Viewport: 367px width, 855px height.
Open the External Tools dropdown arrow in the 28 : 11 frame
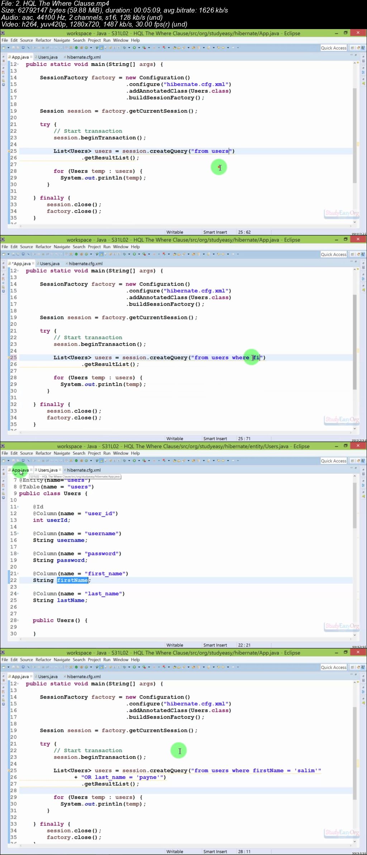(149, 667)
